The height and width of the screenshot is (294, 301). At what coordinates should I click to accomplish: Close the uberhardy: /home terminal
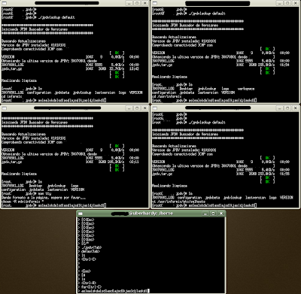click(x=221, y=214)
